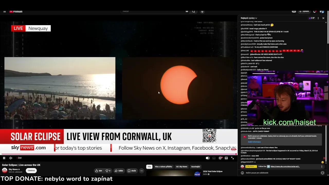The height and width of the screenshot is (185, 329).
Task: Click the Hledat search input field
Action: [154, 12]
